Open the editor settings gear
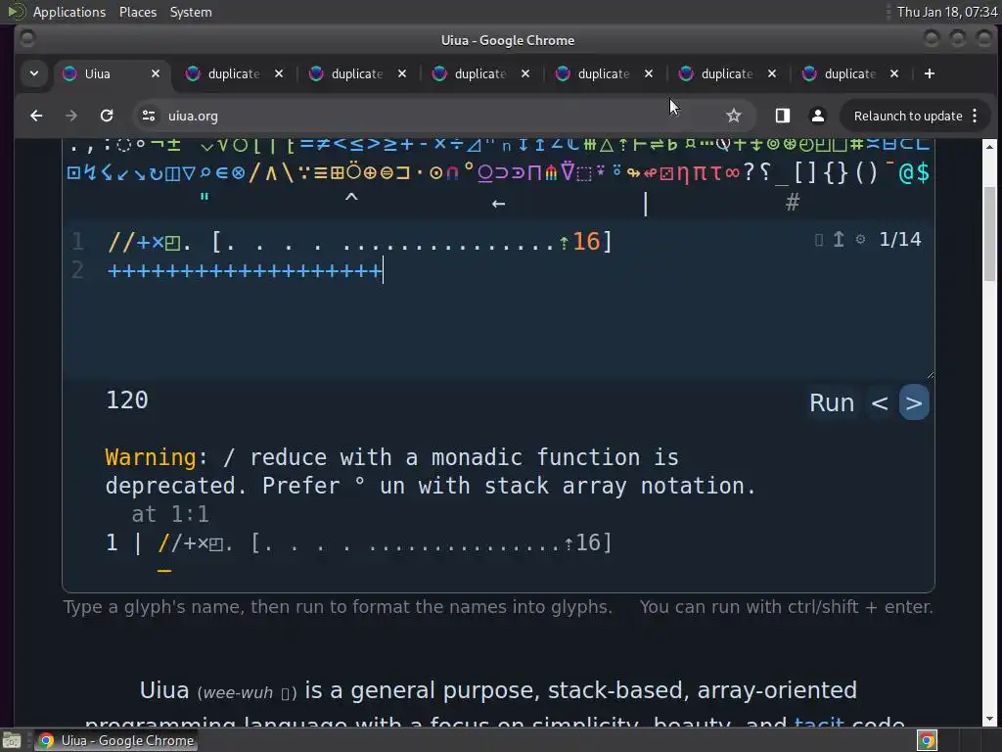The width and height of the screenshot is (1002, 752). (x=861, y=239)
